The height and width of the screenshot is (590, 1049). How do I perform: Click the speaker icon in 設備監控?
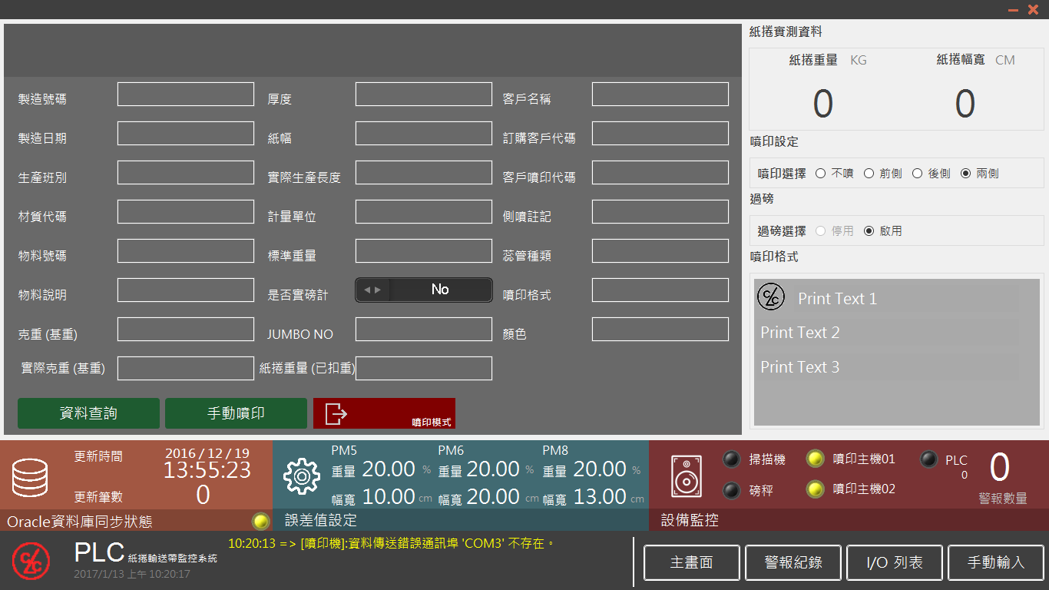point(687,476)
